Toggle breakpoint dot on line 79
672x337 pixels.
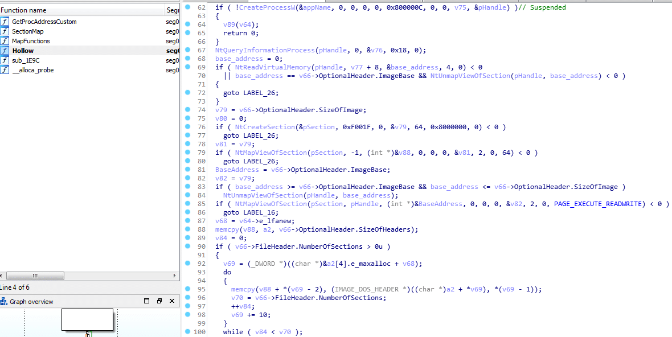coord(188,153)
